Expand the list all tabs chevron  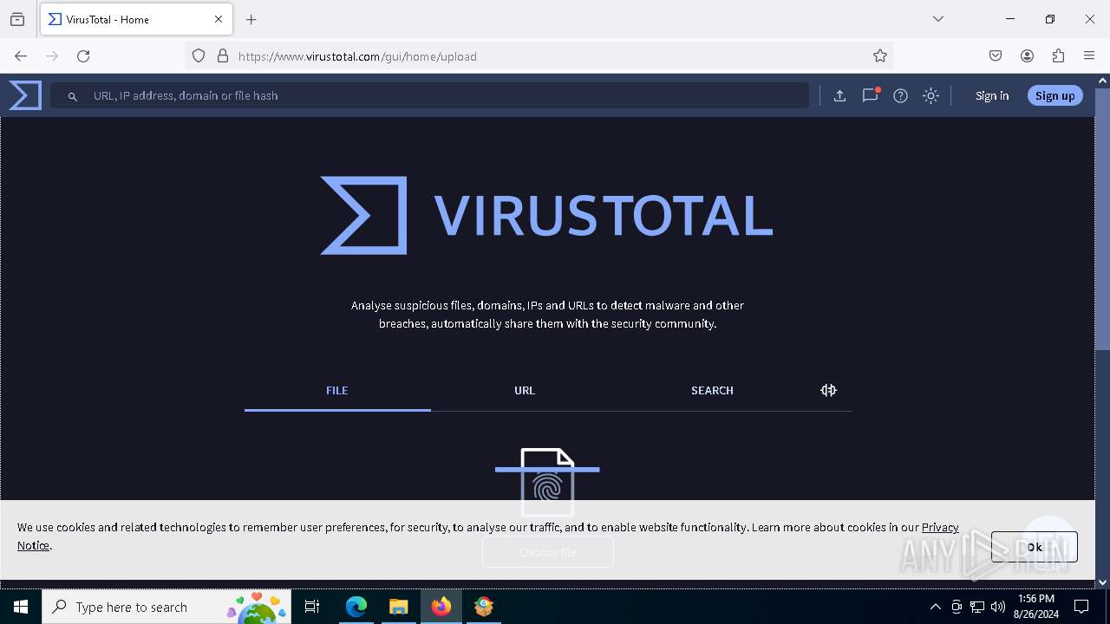point(937,19)
